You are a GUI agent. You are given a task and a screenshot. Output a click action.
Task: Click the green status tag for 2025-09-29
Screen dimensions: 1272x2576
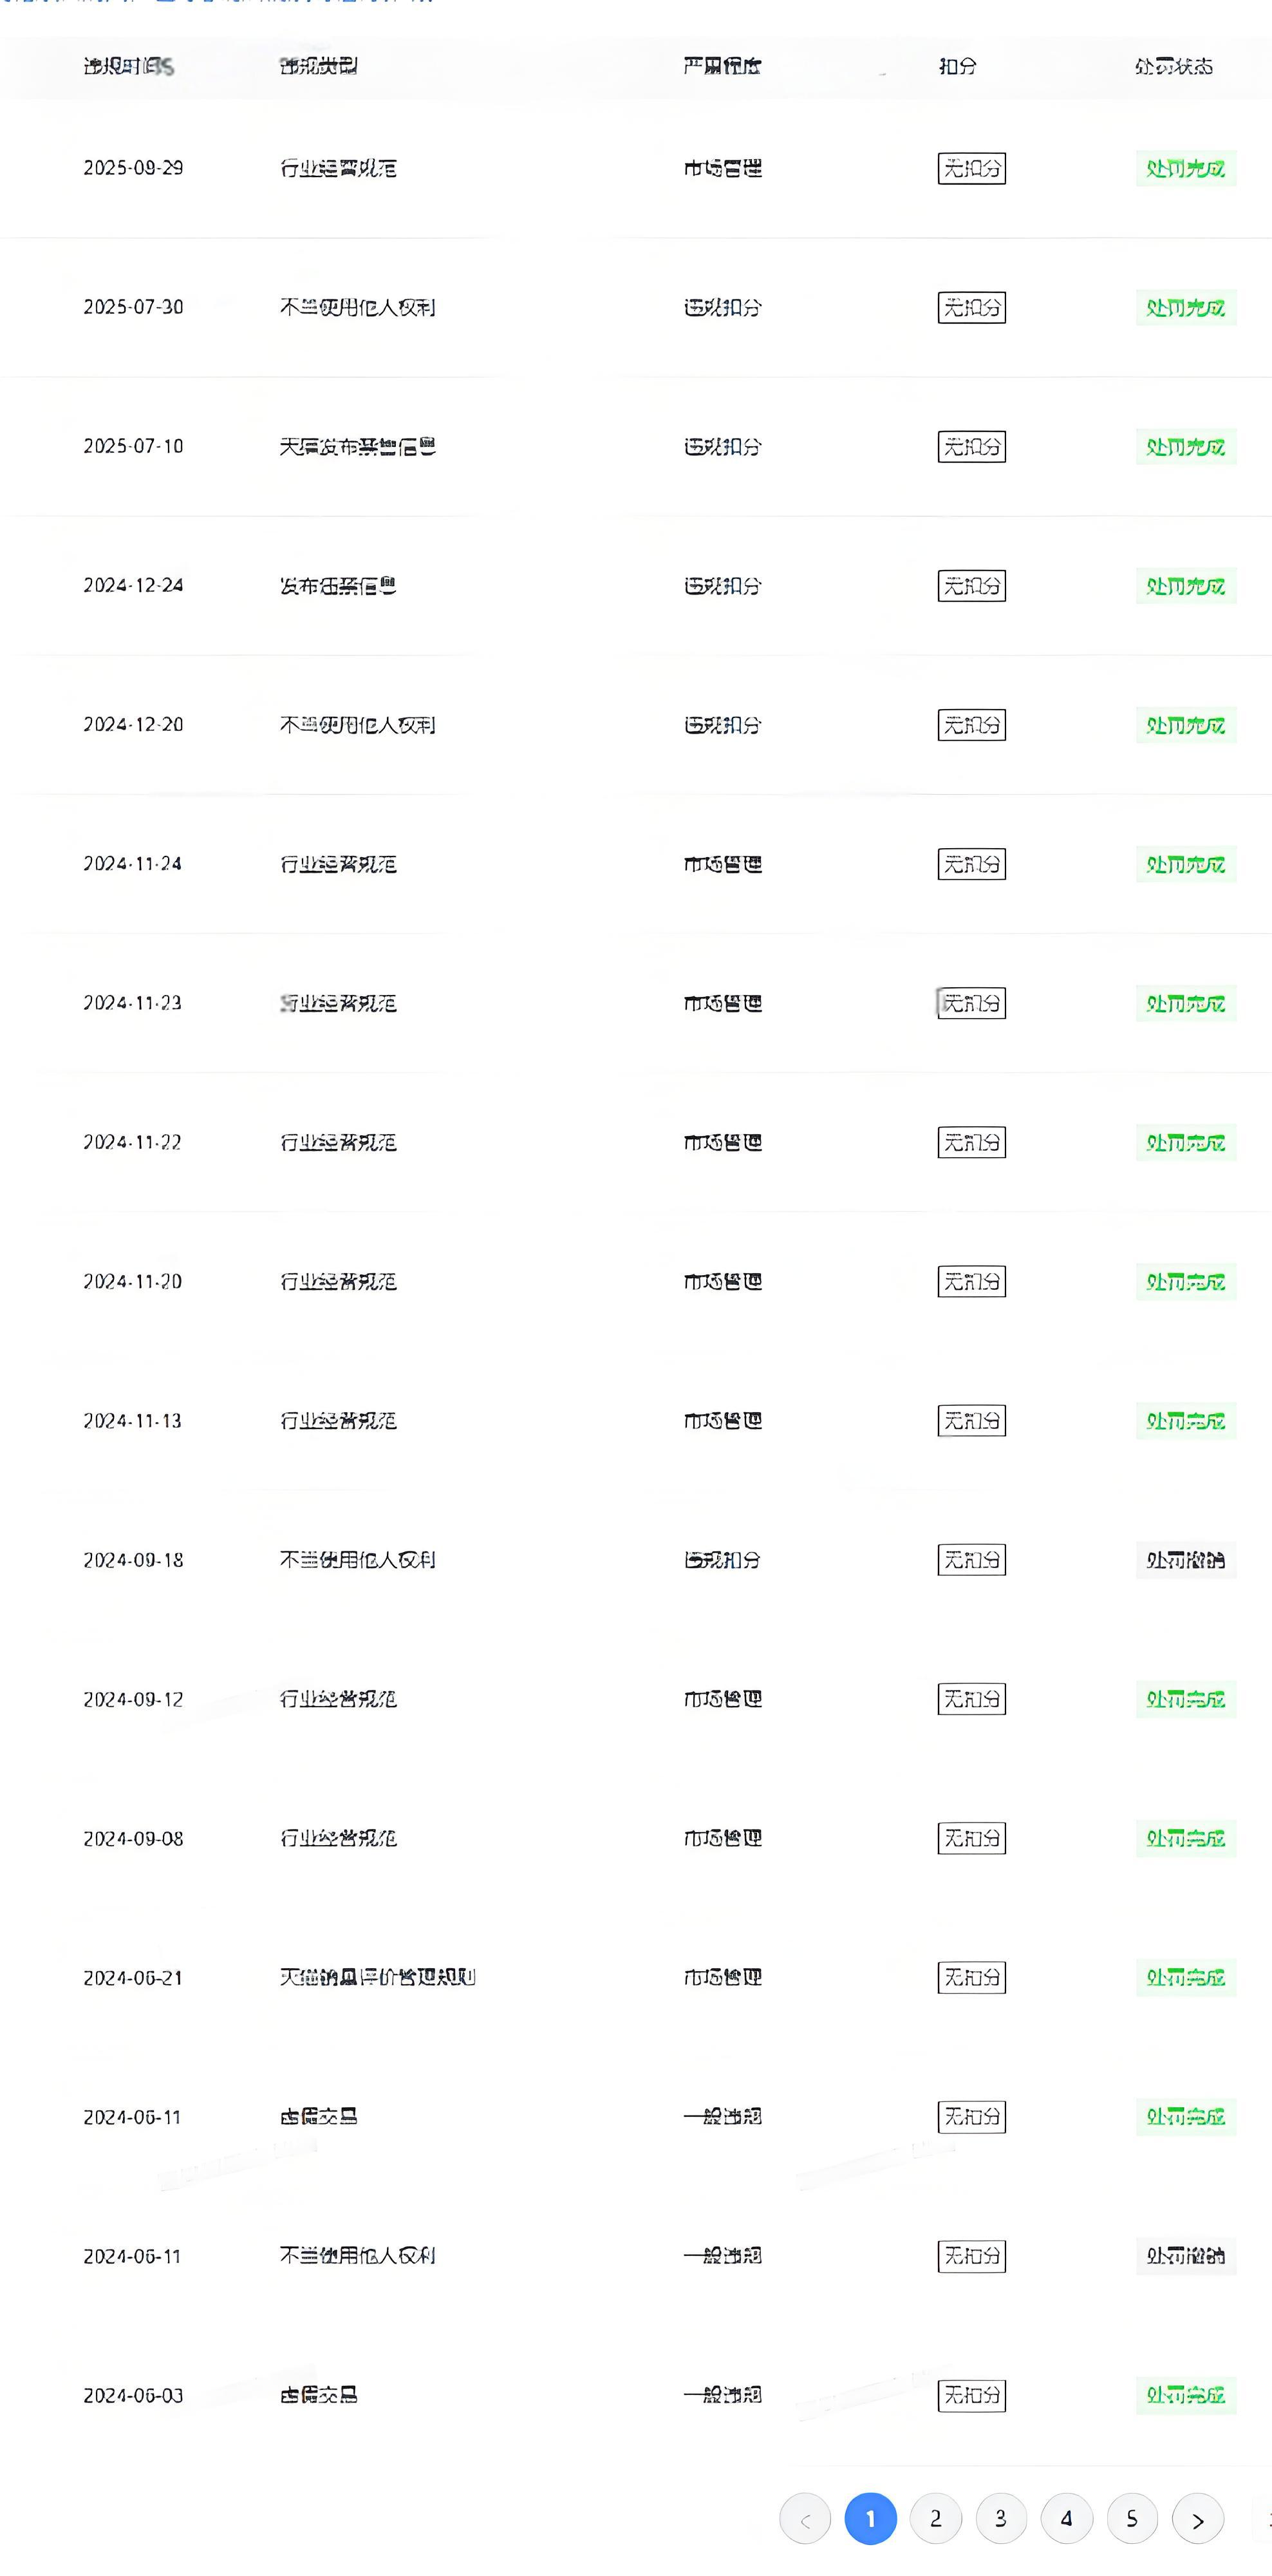(1185, 168)
